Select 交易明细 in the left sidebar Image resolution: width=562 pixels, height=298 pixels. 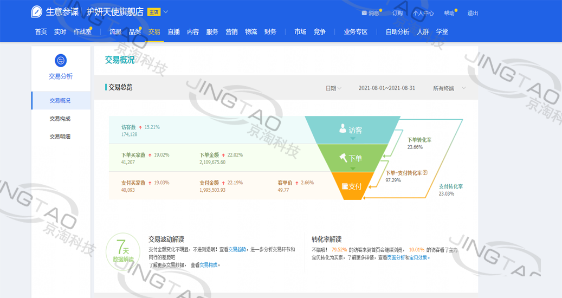[60, 137]
